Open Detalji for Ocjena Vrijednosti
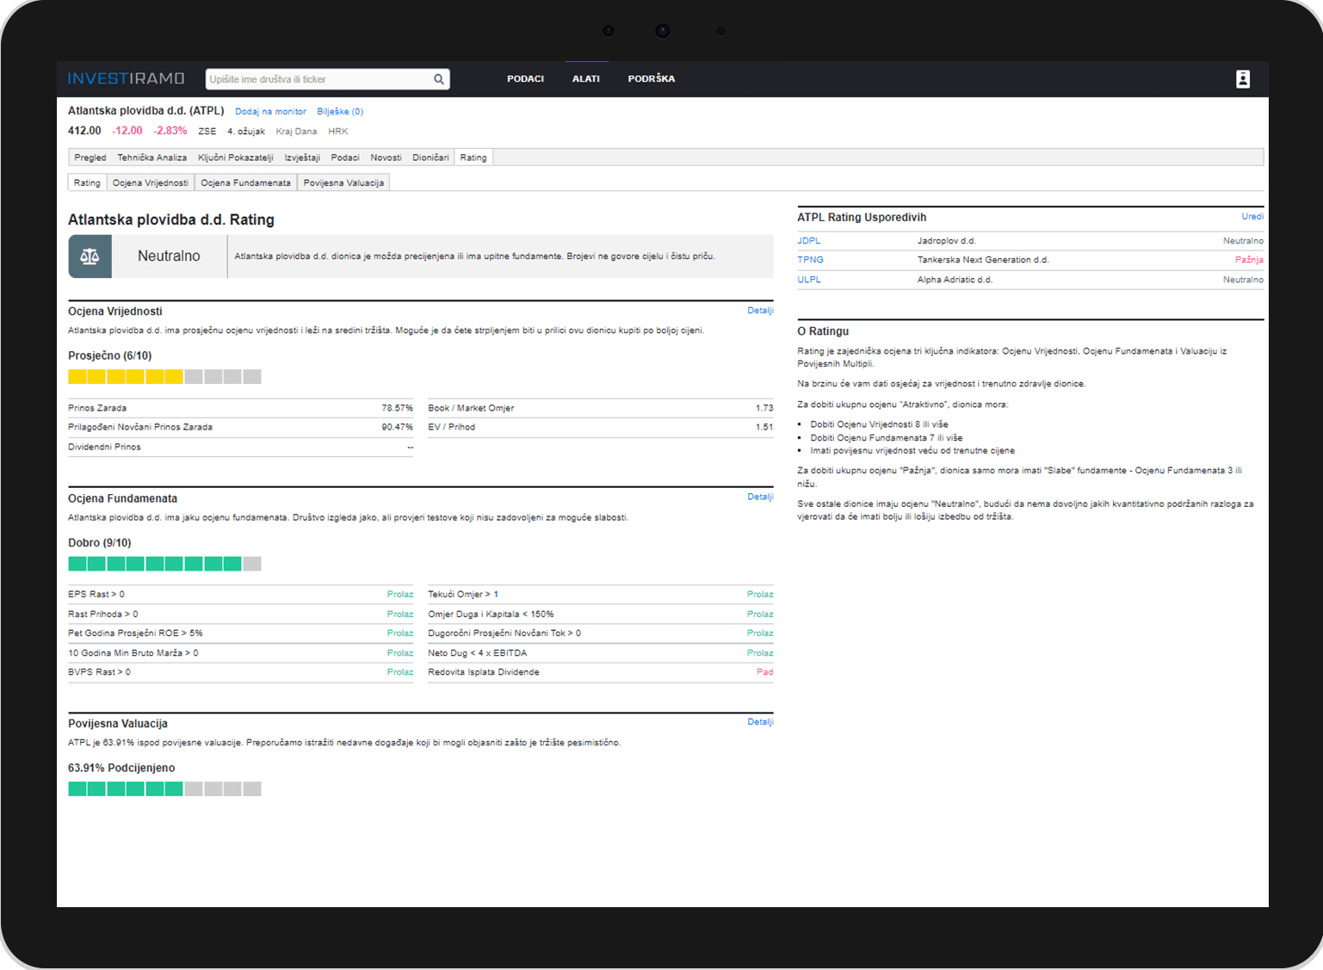The width and height of the screenshot is (1323, 970). point(760,311)
